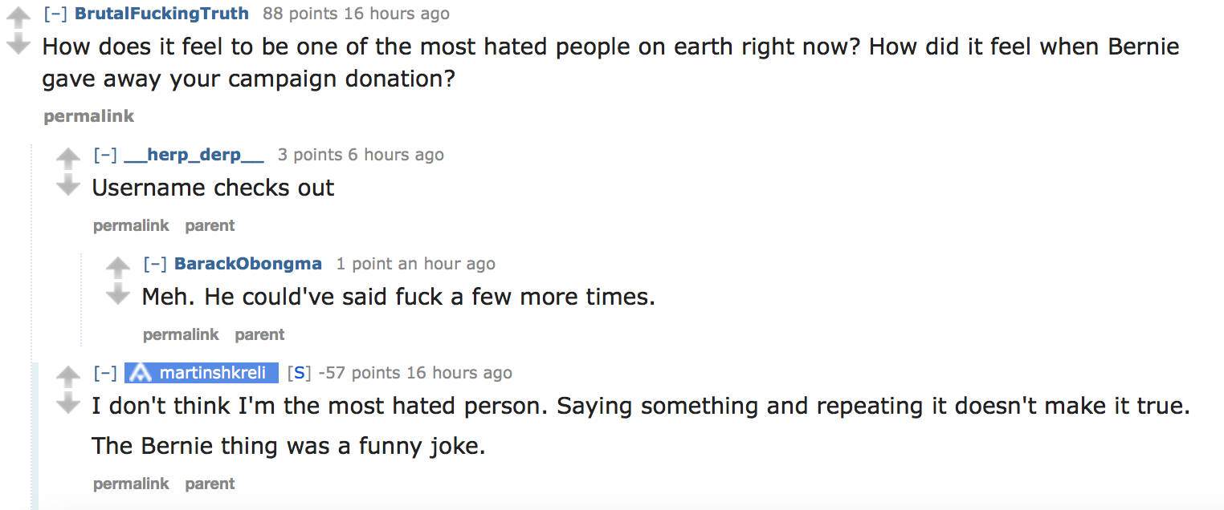Downvote martinshkreli's reply
This screenshot has height=510, width=1224.
click(x=68, y=403)
